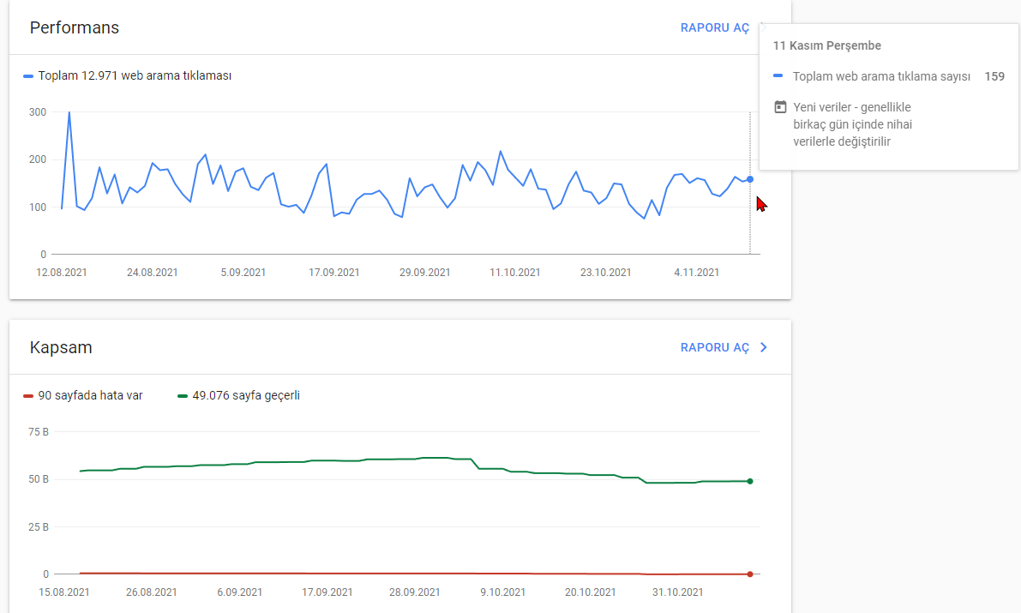Image resolution: width=1021 pixels, height=613 pixels.
Task: Open the Performans report link
Action: [x=714, y=28]
